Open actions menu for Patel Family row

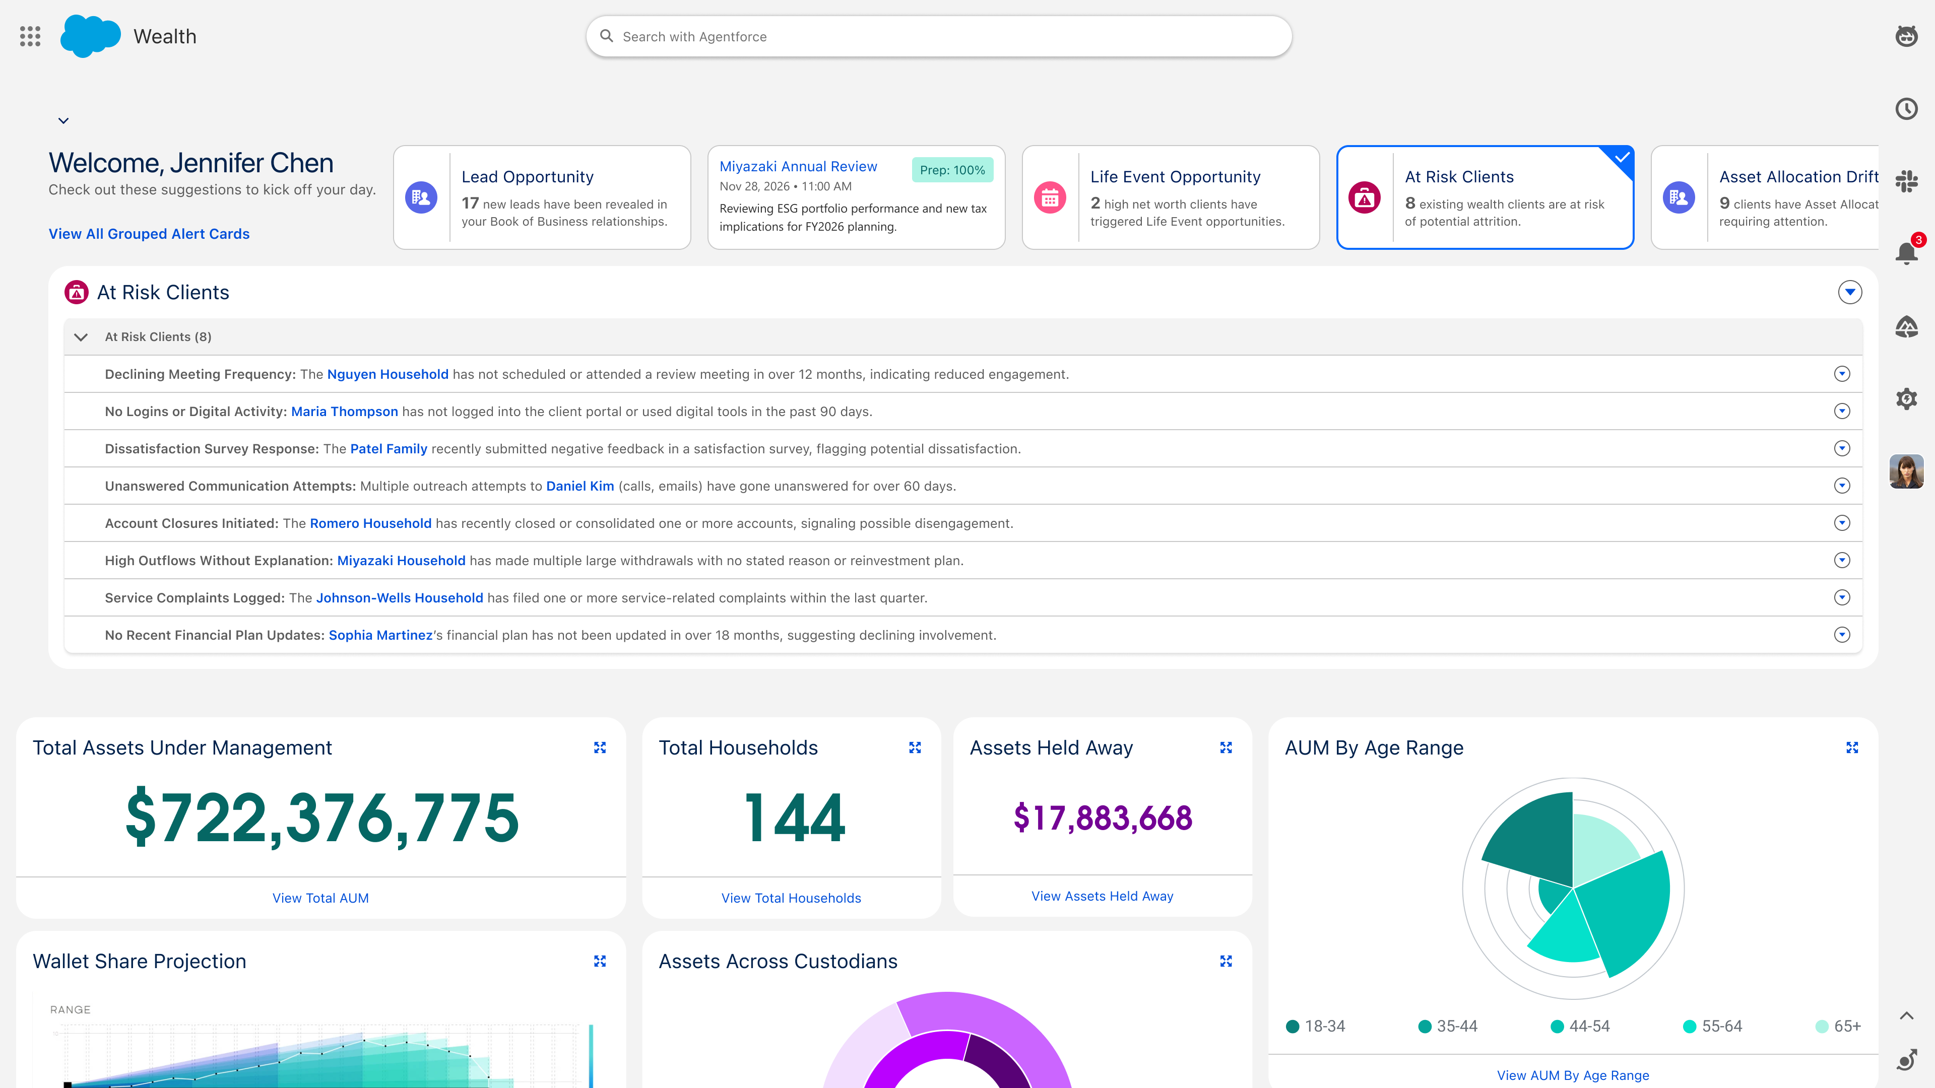(x=1842, y=448)
